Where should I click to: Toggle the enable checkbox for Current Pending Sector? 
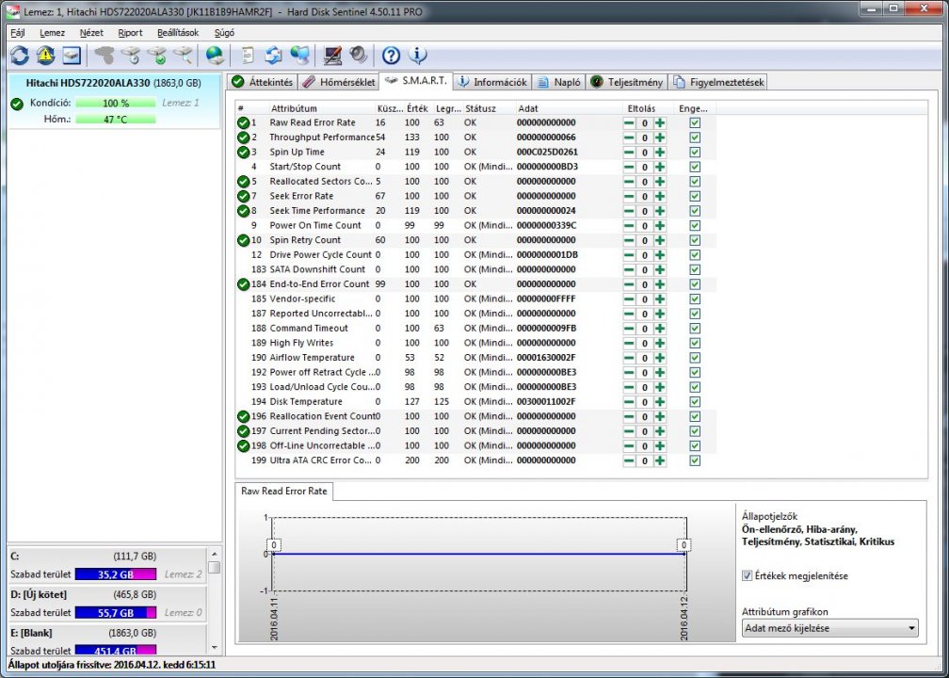pyautogui.click(x=695, y=431)
